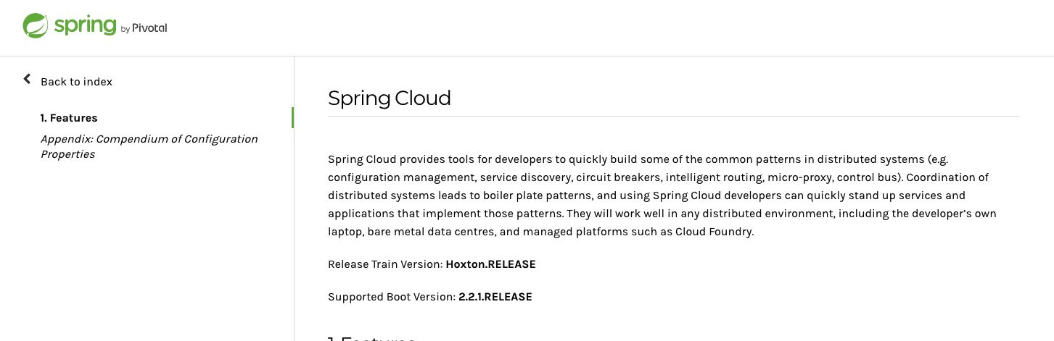Viewport: 1054px width, 341px height.
Task: Click the partially visible Features section heading
Action: [371, 338]
